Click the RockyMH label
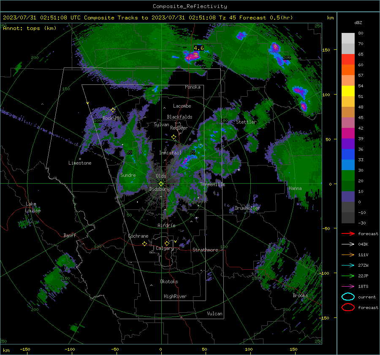This screenshot has width=380, height=355. pos(111,118)
